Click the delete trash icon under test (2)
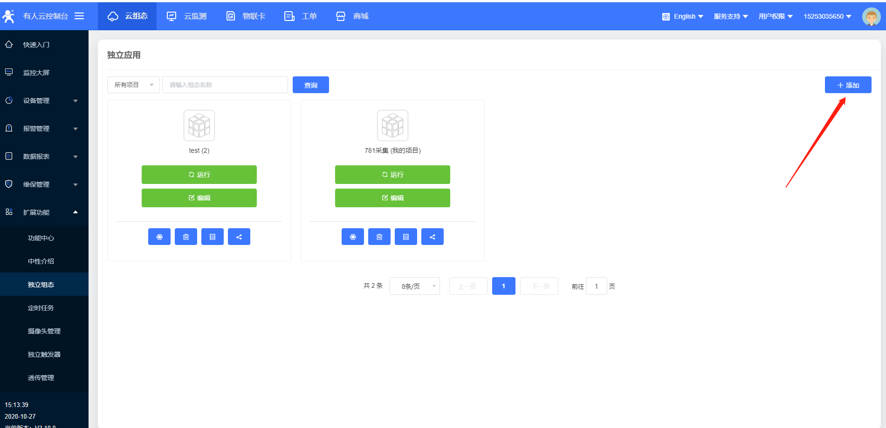The height and width of the screenshot is (428, 886). (186, 237)
